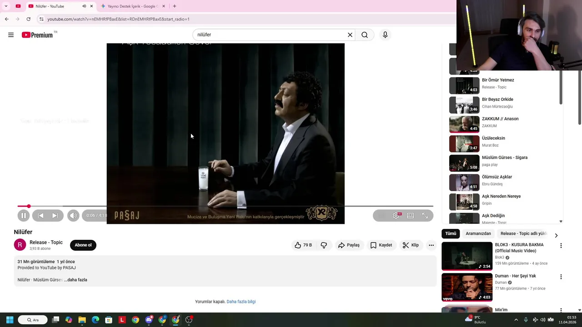Clear the search box with the X
This screenshot has width=582, height=327.
point(350,35)
